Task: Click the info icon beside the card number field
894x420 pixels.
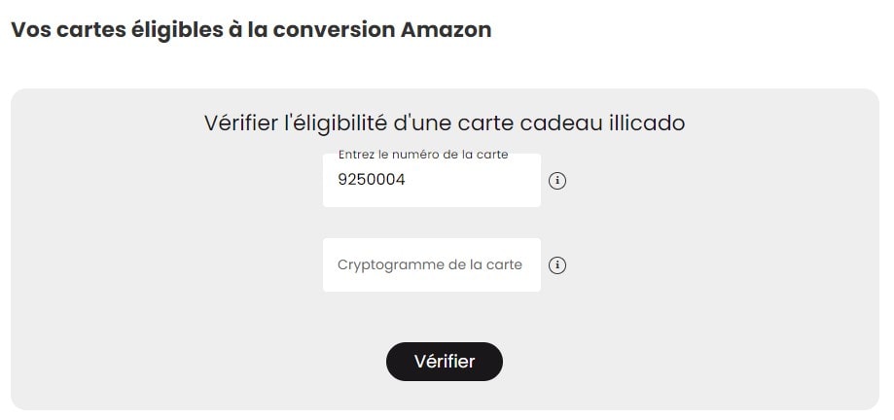Action: [557, 181]
